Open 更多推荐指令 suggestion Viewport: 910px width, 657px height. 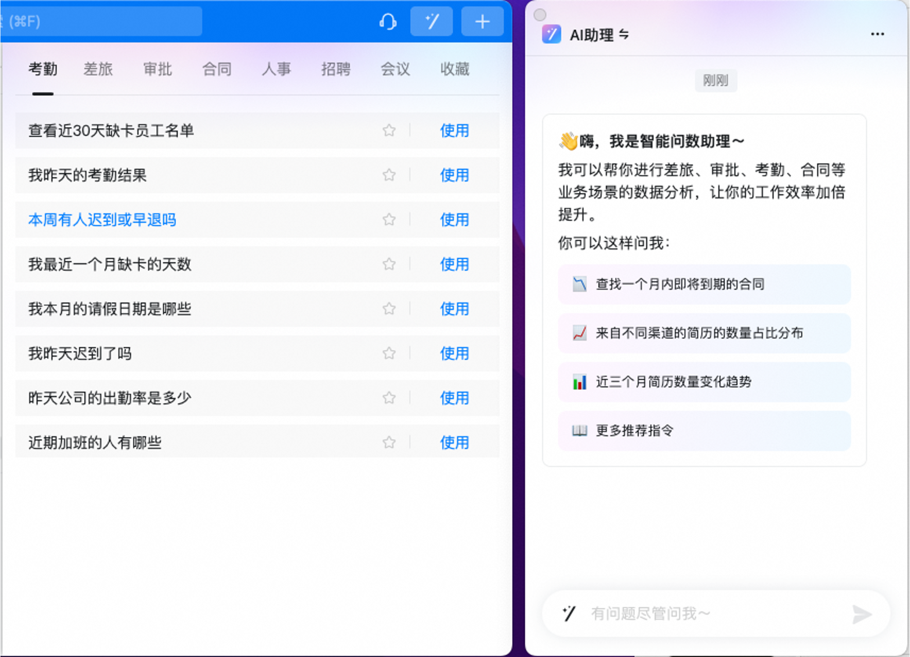pos(704,430)
